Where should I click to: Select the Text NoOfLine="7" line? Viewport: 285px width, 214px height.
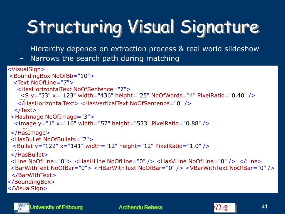tap(43, 82)
